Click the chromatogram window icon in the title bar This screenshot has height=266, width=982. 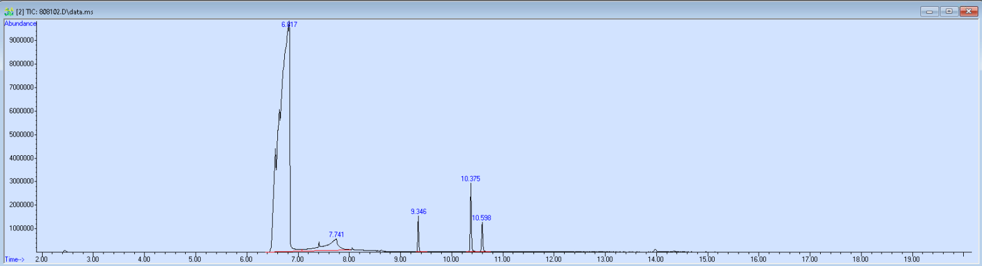pyautogui.click(x=9, y=11)
